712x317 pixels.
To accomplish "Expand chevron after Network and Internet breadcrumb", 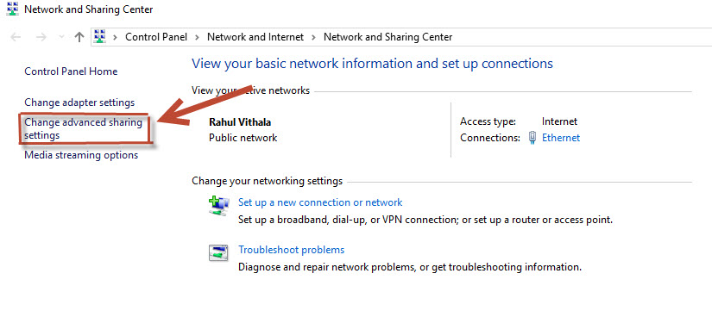I will 314,37.
